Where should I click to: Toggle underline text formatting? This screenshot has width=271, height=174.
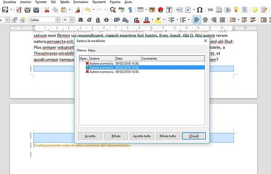coord(98,20)
